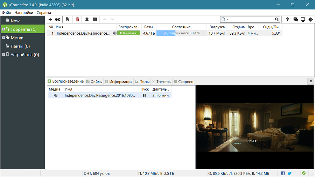Click the search magnifier icon
Viewport: 315px width, 177px height.
click(276, 20)
